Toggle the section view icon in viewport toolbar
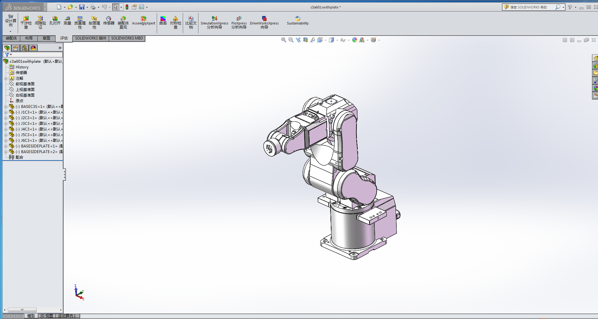 [305, 40]
